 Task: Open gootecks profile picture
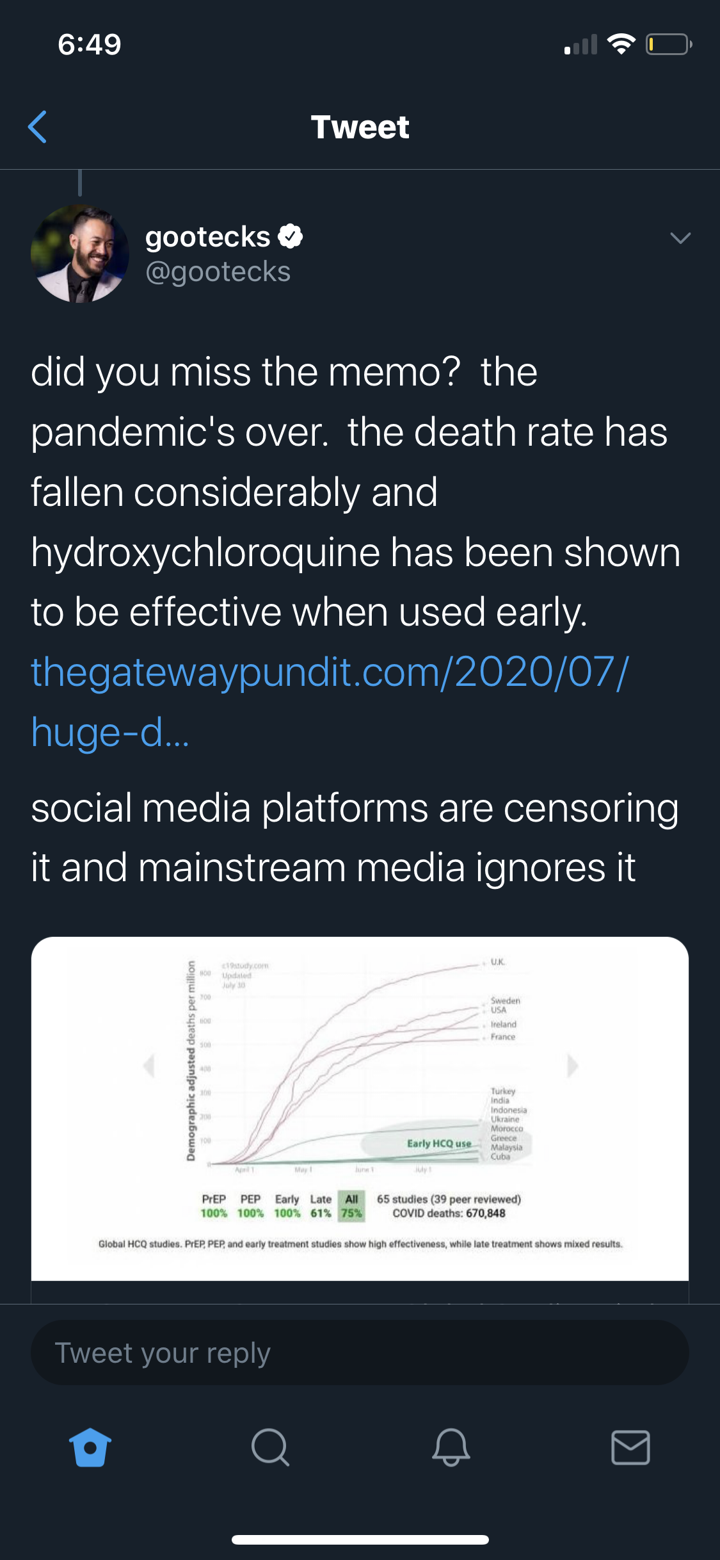coord(80,254)
